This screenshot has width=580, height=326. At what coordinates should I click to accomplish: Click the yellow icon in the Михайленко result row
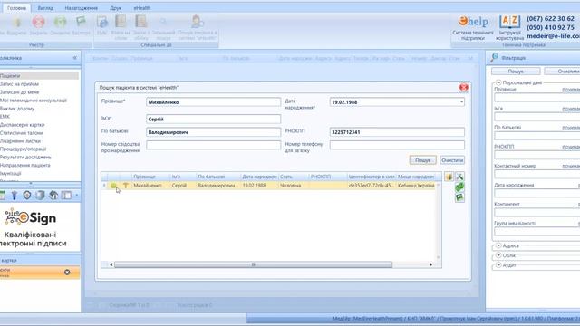(113, 185)
